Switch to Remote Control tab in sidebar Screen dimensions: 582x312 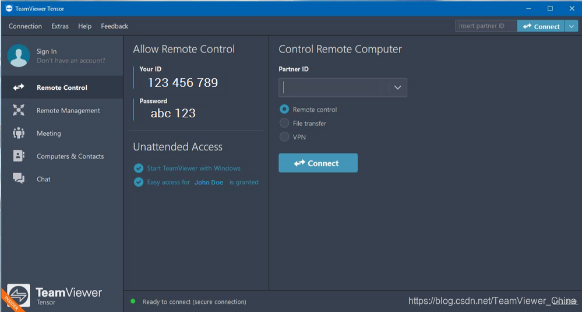pos(62,87)
